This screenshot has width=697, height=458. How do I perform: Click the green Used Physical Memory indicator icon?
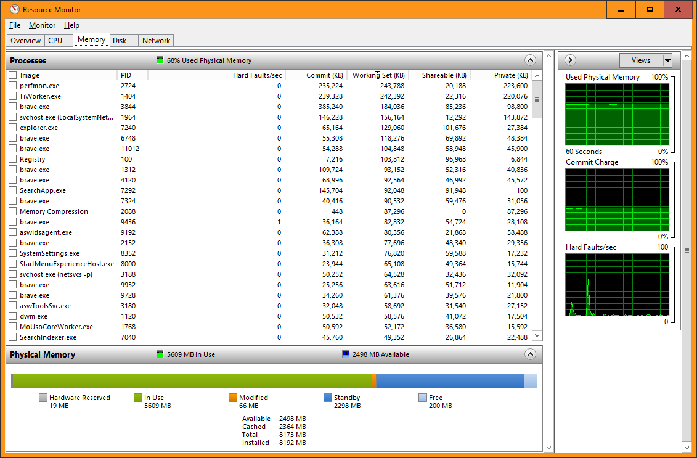pyautogui.click(x=160, y=60)
